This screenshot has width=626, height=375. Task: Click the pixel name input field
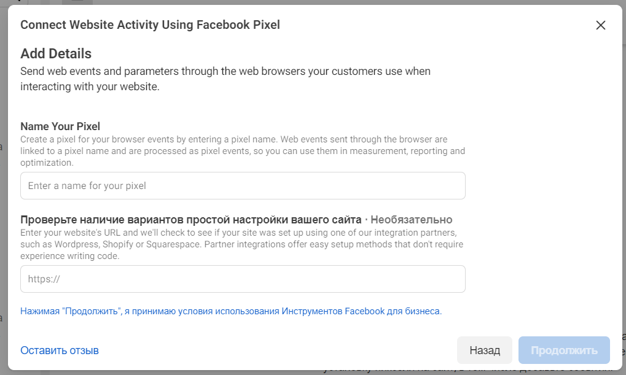click(243, 185)
